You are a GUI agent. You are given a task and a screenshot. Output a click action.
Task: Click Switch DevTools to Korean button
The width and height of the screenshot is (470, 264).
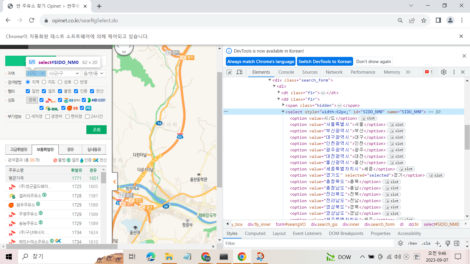click(x=325, y=62)
